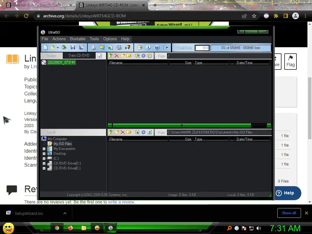Click the Add Files document-with-star icon

pos(140,48)
